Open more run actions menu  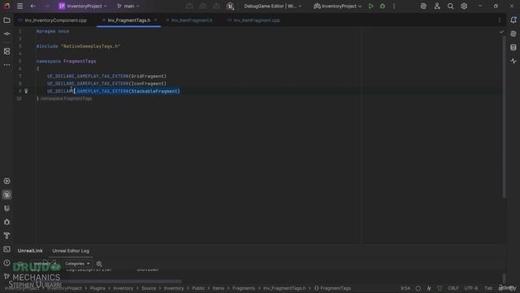(x=394, y=6)
